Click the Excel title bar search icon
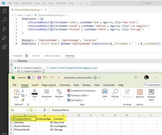This screenshot has width=162, height=135. point(136,78)
